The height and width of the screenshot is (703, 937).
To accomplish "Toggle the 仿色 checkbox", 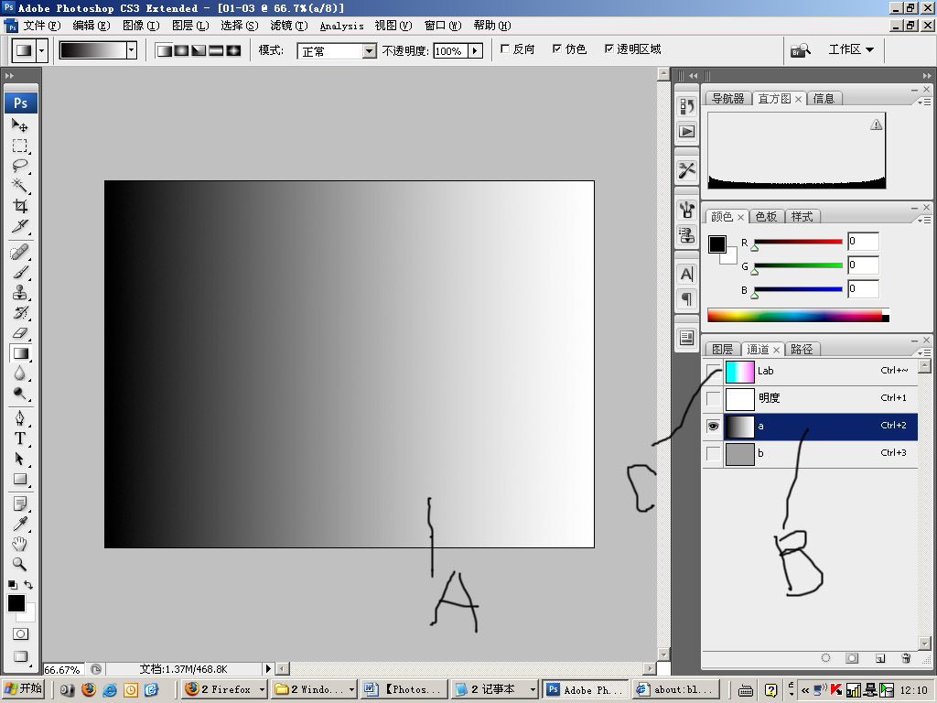I will tap(557, 49).
